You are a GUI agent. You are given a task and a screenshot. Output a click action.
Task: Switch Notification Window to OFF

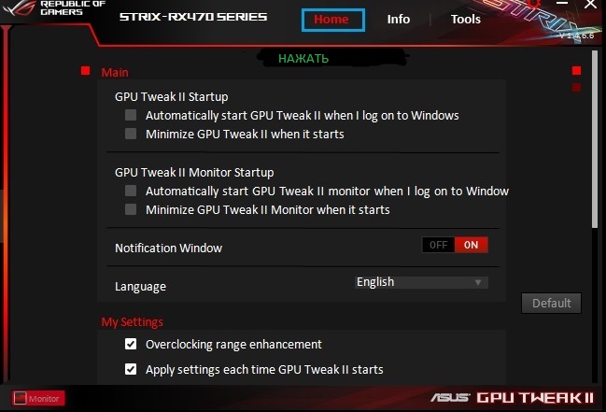(438, 245)
